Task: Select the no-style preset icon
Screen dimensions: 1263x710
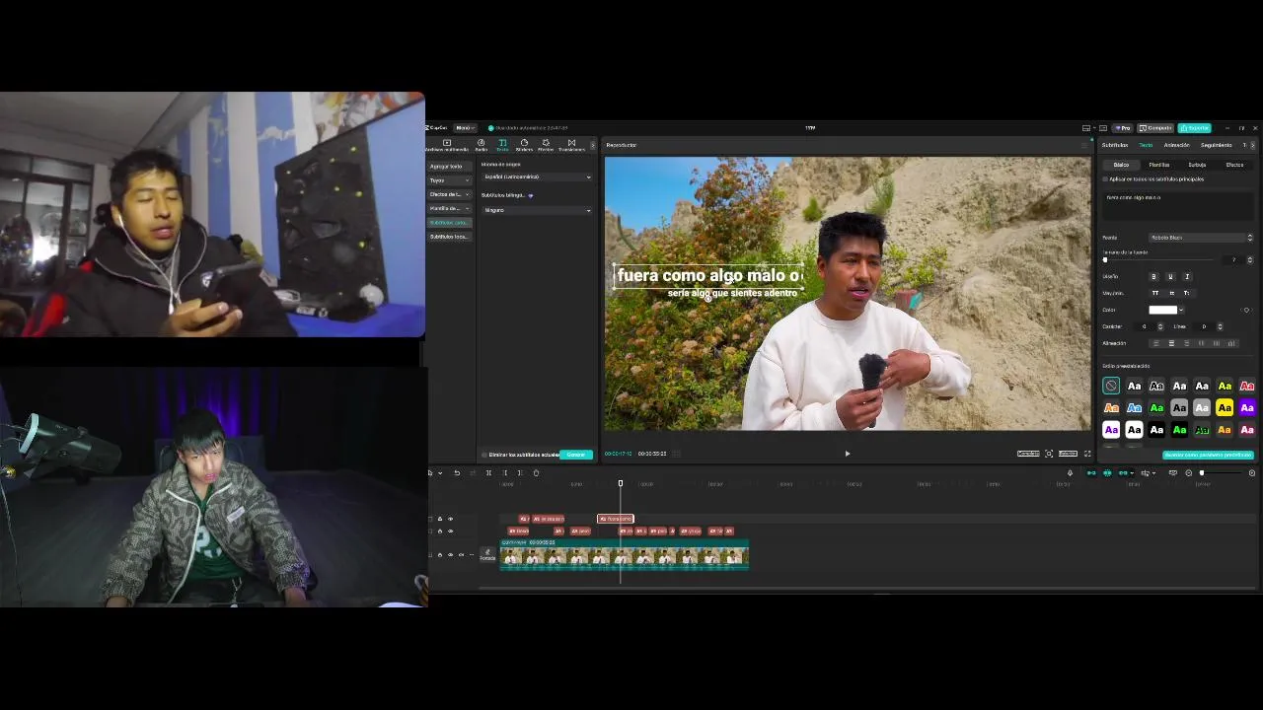Action: (1111, 386)
